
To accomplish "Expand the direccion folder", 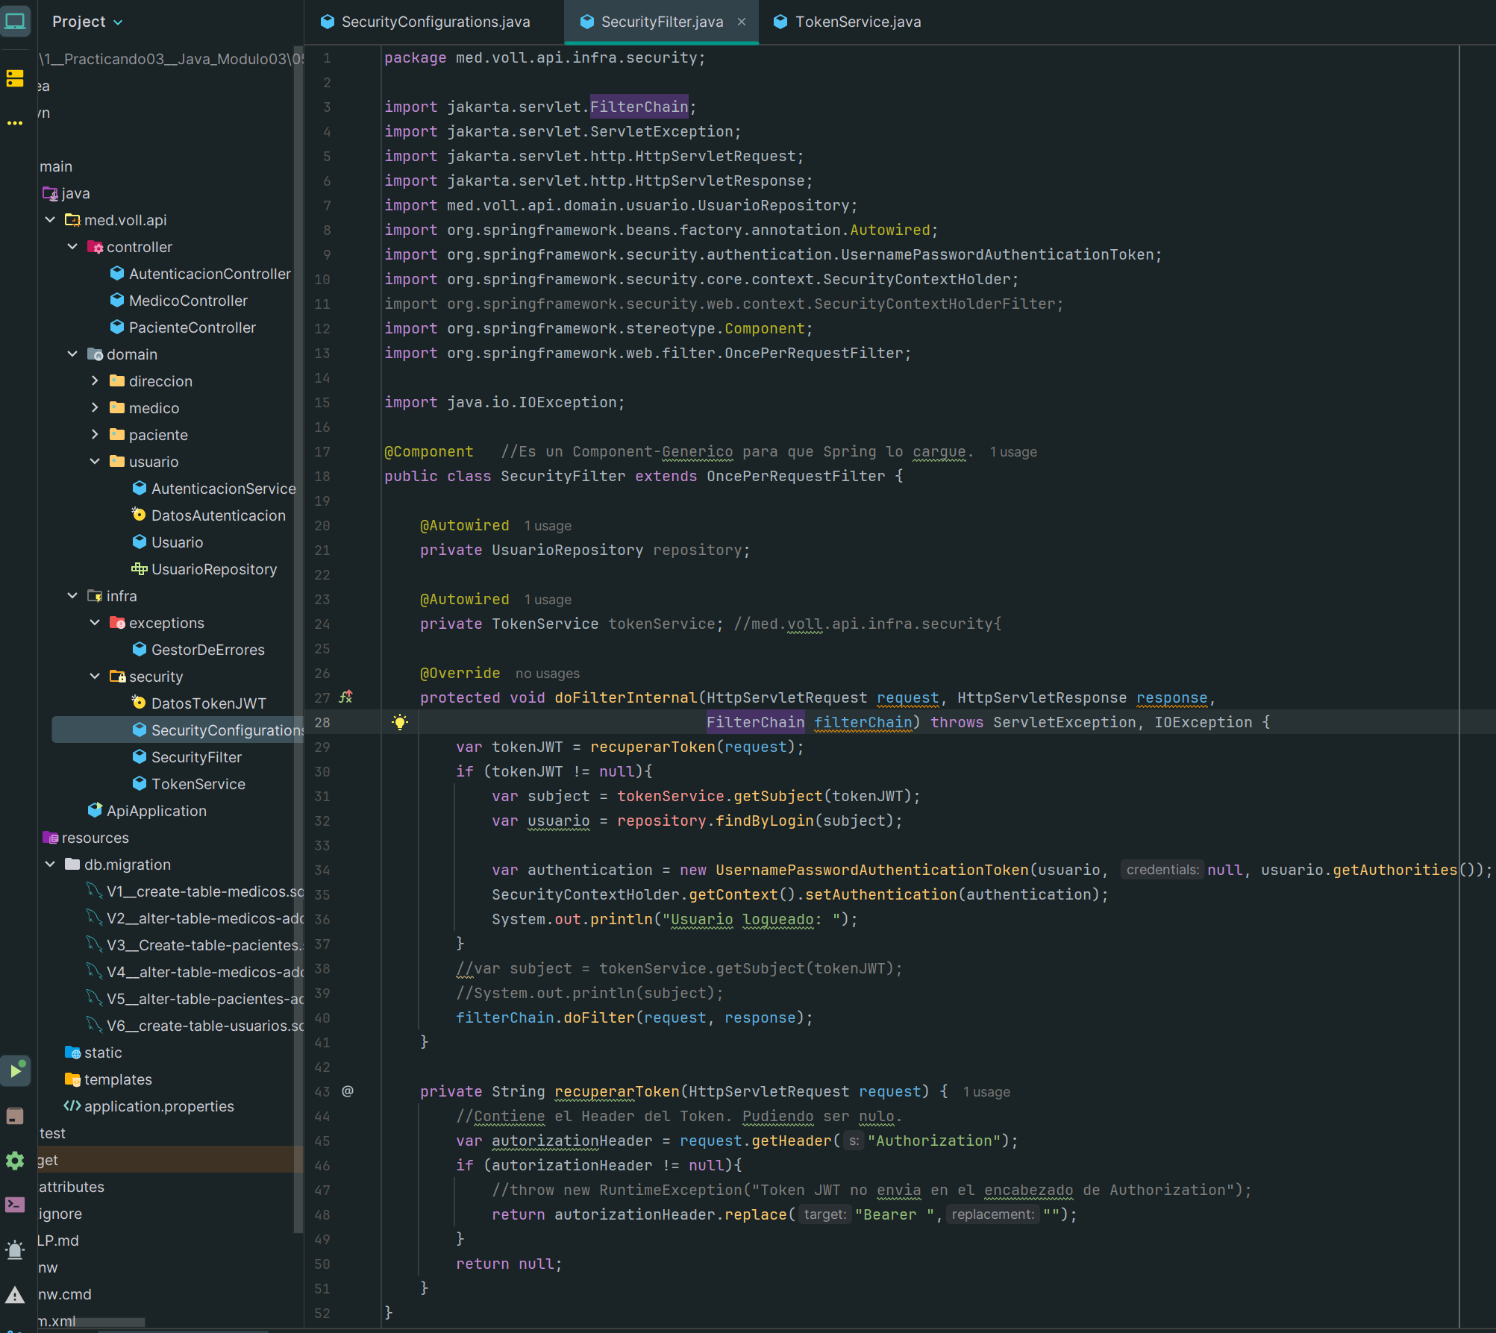I will [x=95, y=380].
